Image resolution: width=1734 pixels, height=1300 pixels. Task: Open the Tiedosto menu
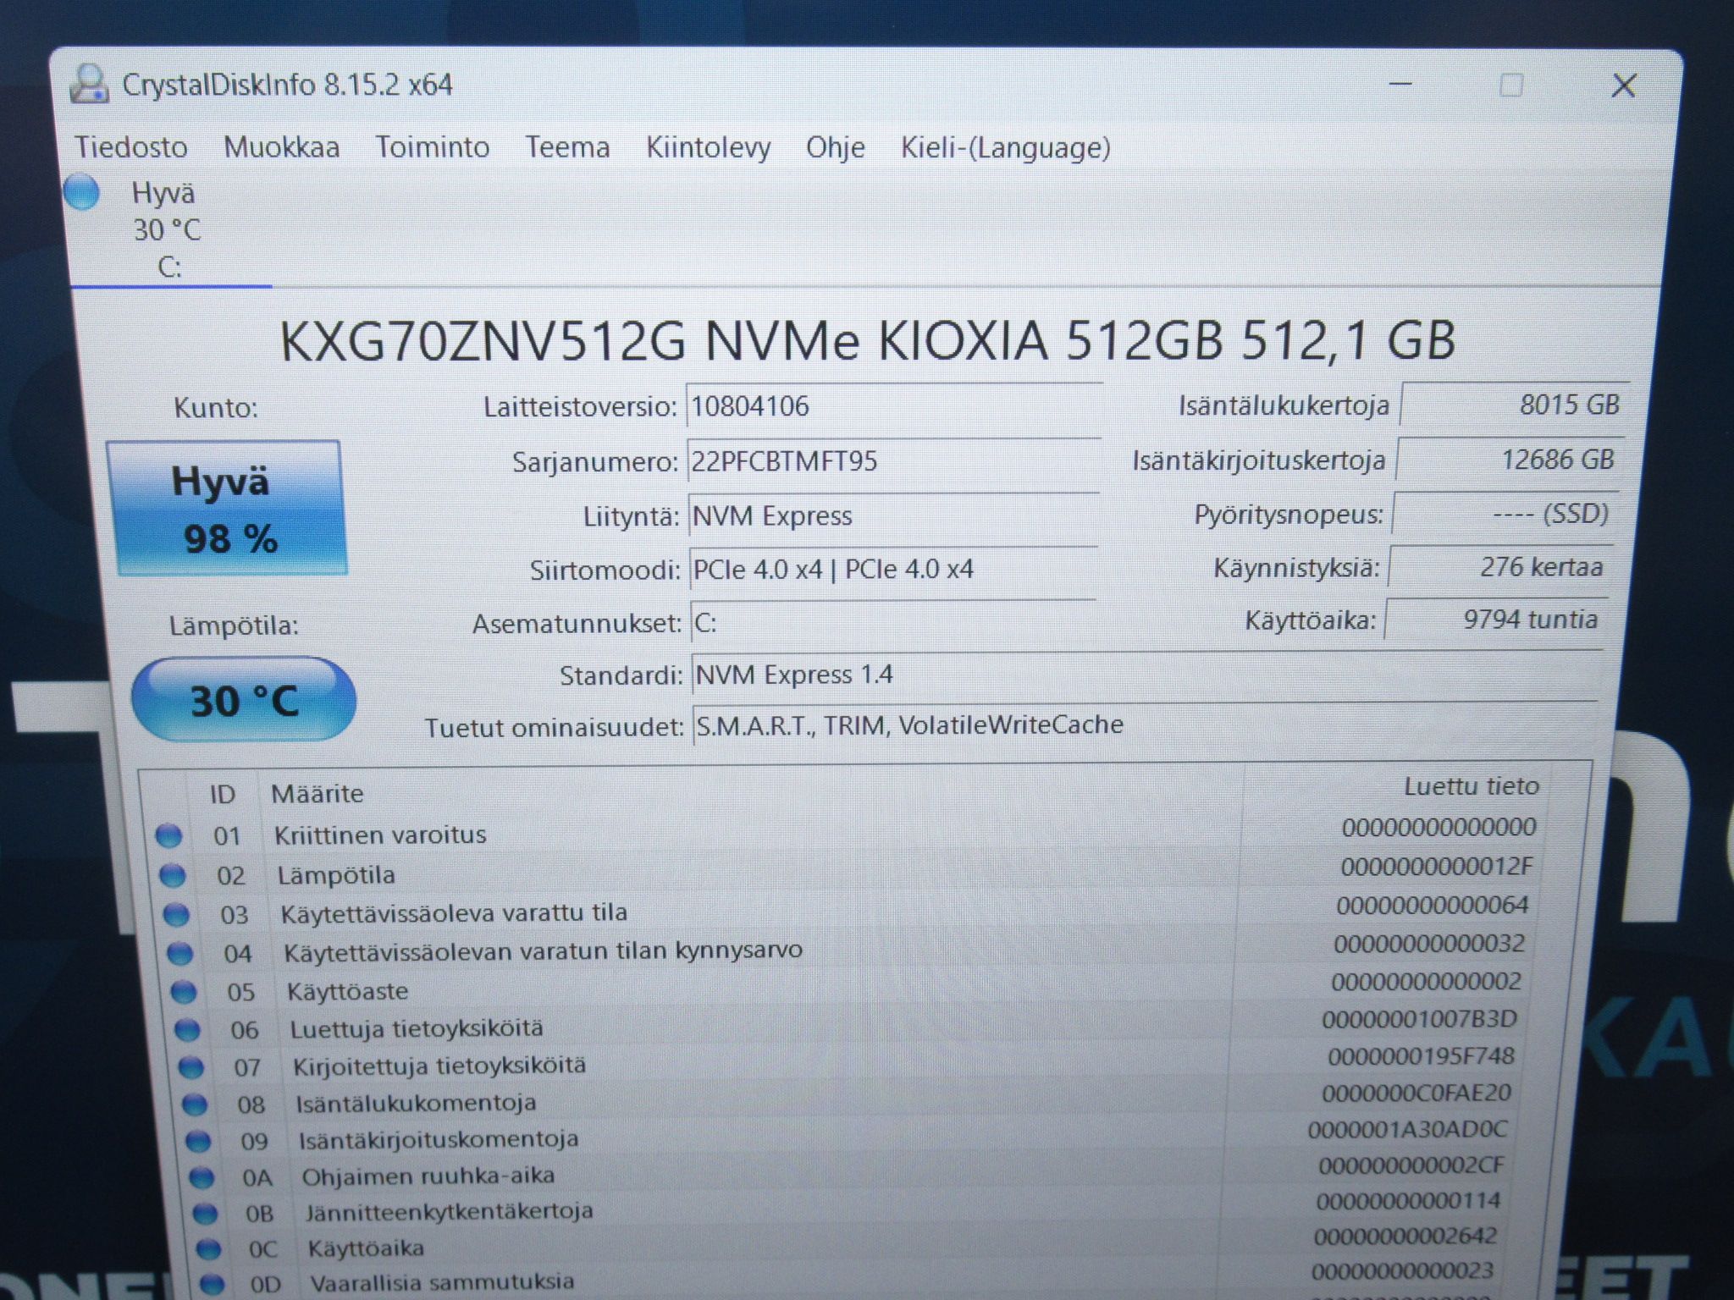pyautogui.click(x=131, y=147)
